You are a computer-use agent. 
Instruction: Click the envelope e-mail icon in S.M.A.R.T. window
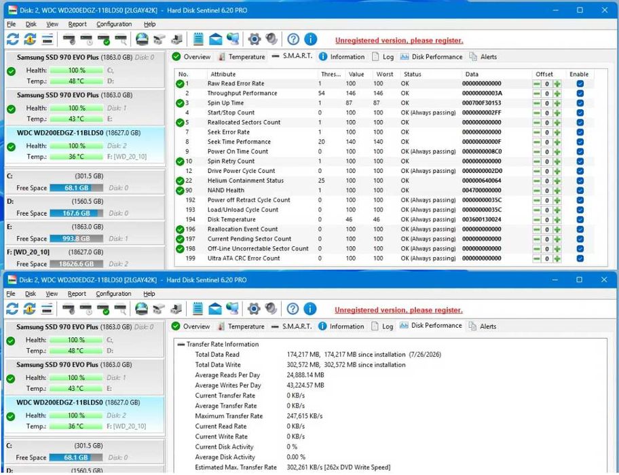216,39
